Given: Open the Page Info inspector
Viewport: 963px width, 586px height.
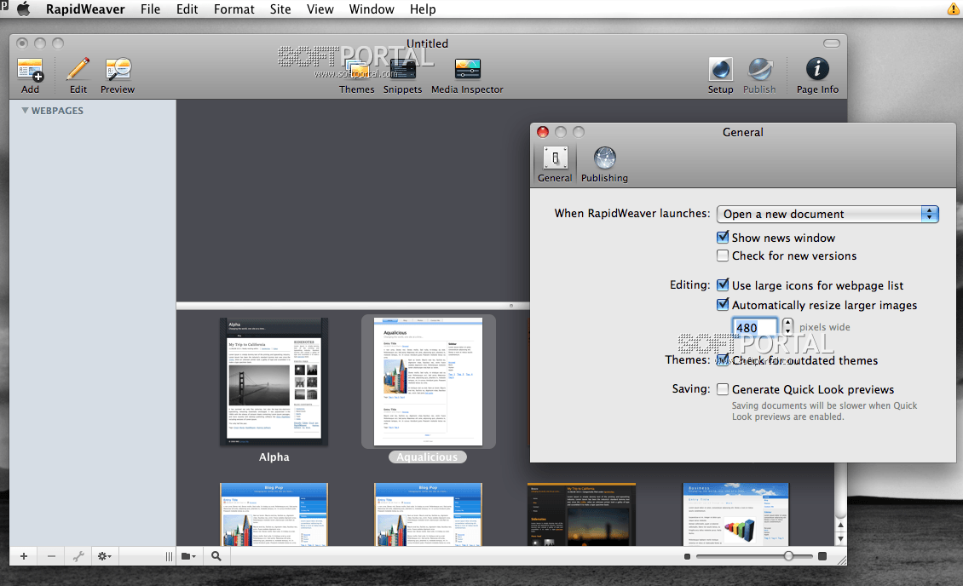Looking at the screenshot, I should (x=816, y=69).
